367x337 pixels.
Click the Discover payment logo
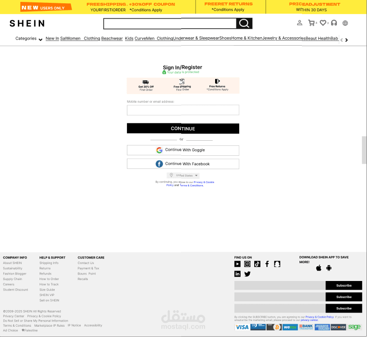point(338,327)
